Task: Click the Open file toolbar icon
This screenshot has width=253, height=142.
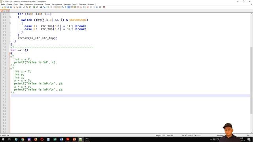Action: tap(5, 7)
